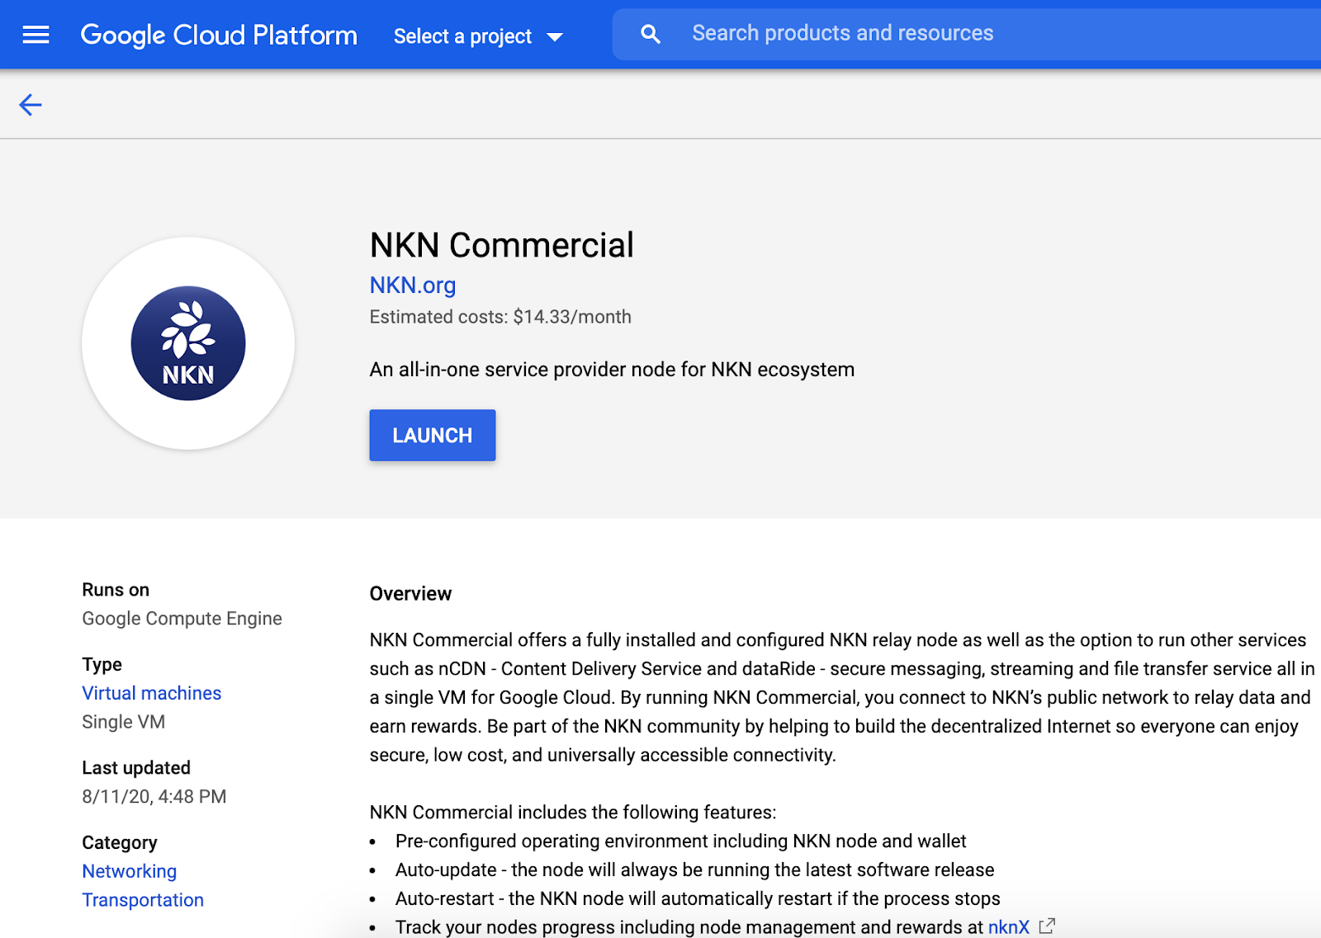Click the search magnifier icon

pyautogui.click(x=651, y=34)
